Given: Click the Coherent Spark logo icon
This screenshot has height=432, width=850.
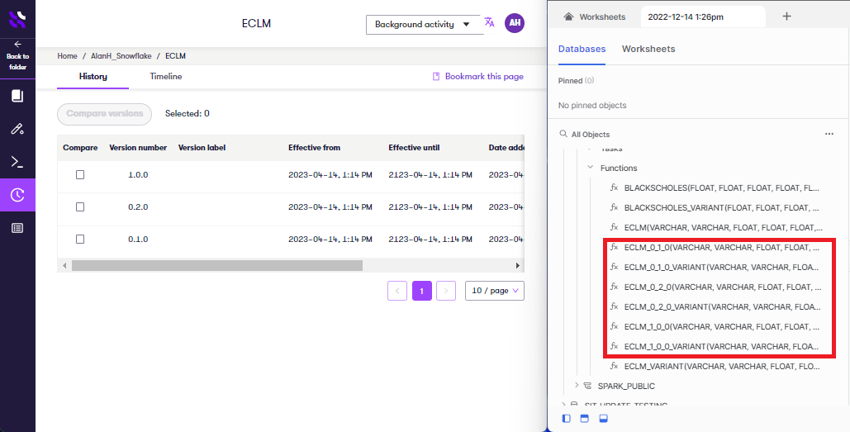Looking at the screenshot, I should [17, 20].
